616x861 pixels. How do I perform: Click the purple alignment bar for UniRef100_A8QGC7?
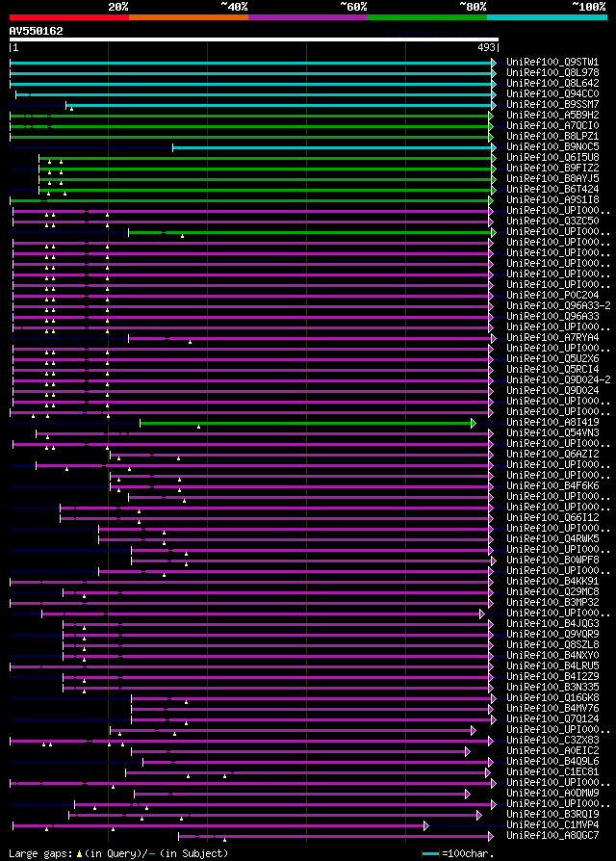point(334,837)
